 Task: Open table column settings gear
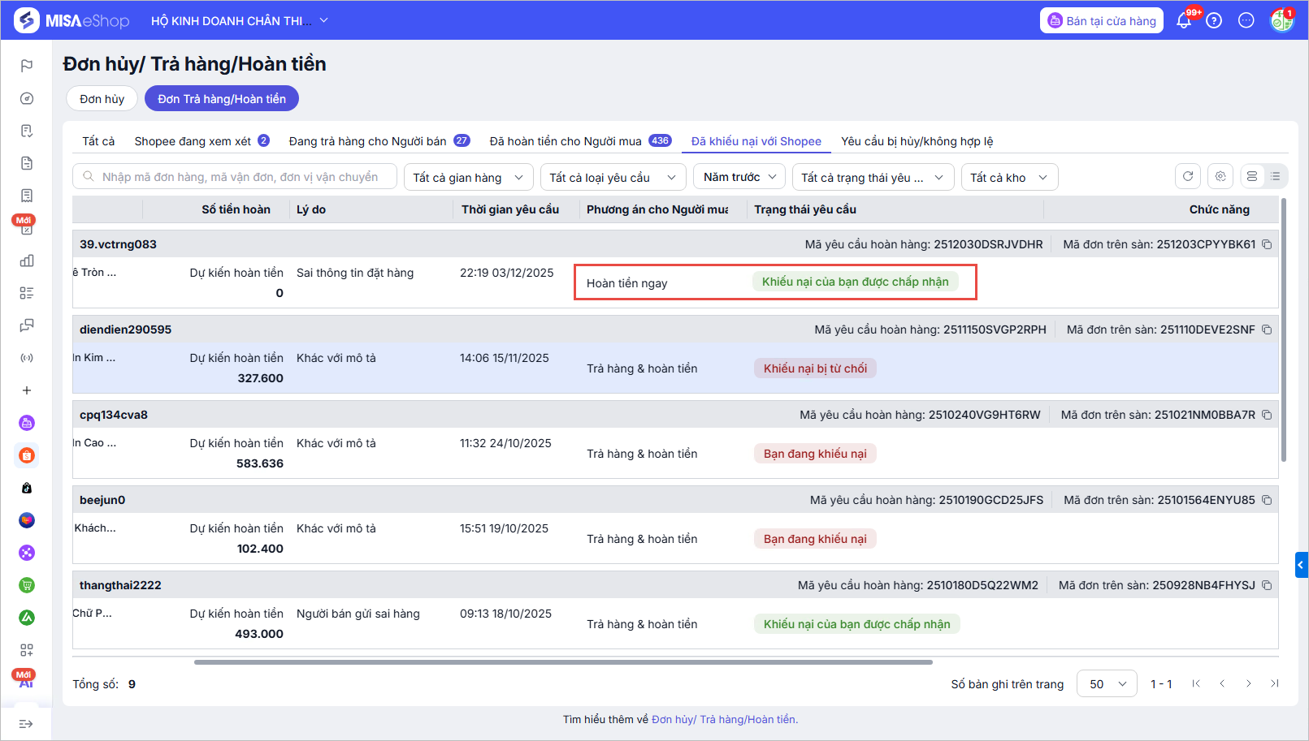(x=1220, y=177)
